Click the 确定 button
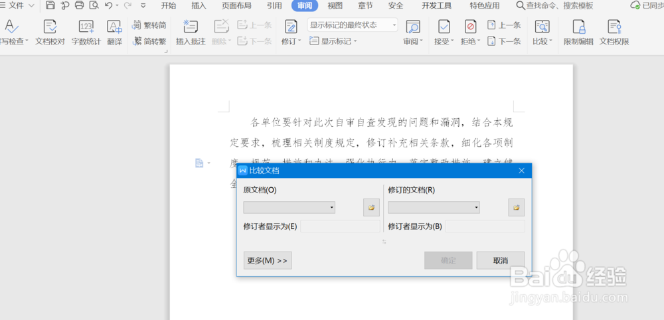The image size is (664, 320). [x=448, y=260]
